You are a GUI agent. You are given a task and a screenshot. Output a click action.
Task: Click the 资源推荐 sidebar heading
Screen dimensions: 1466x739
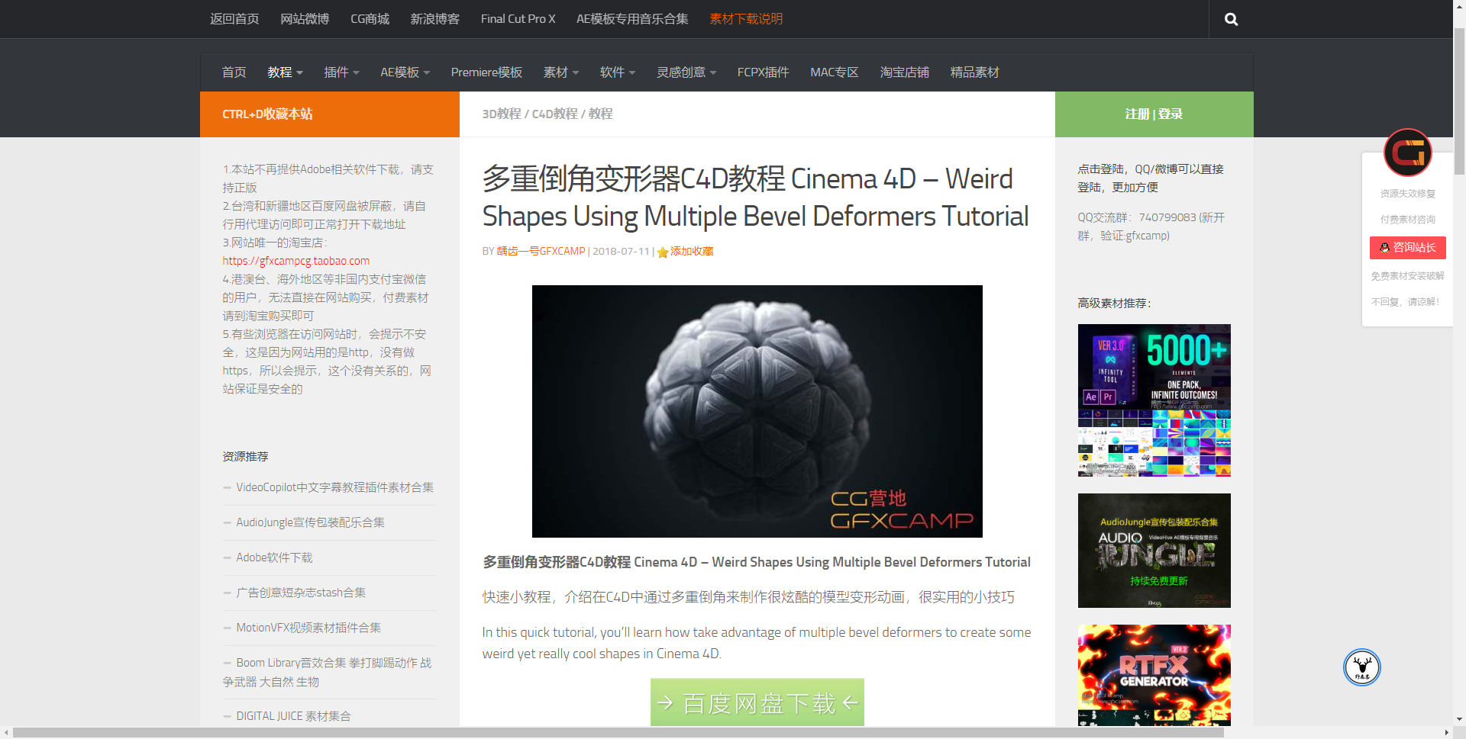245,457
